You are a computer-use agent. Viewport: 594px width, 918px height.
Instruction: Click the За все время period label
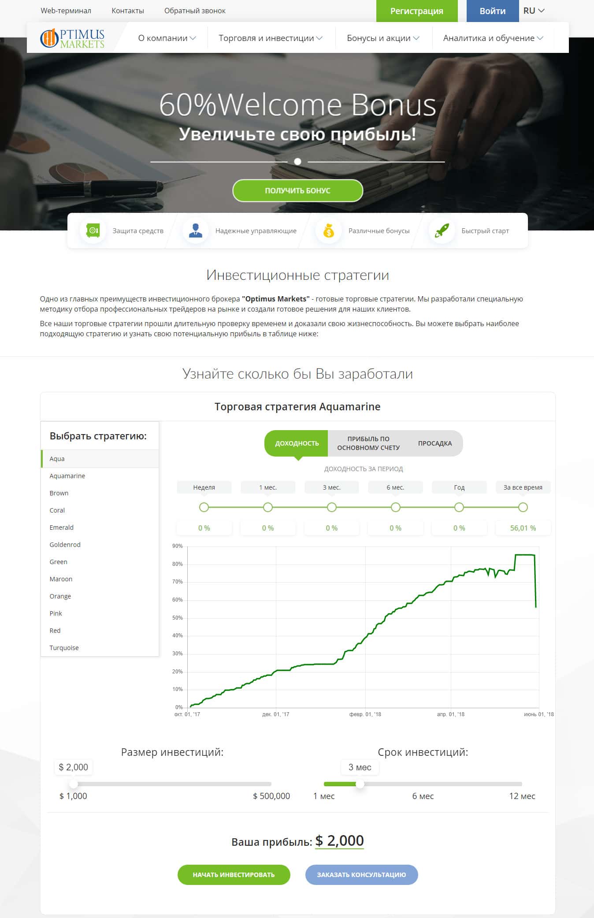[523, 487]
